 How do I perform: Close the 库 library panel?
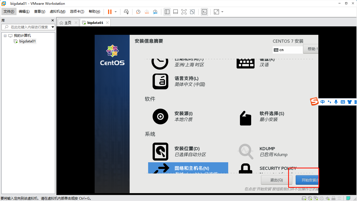[x=53, y=20]
